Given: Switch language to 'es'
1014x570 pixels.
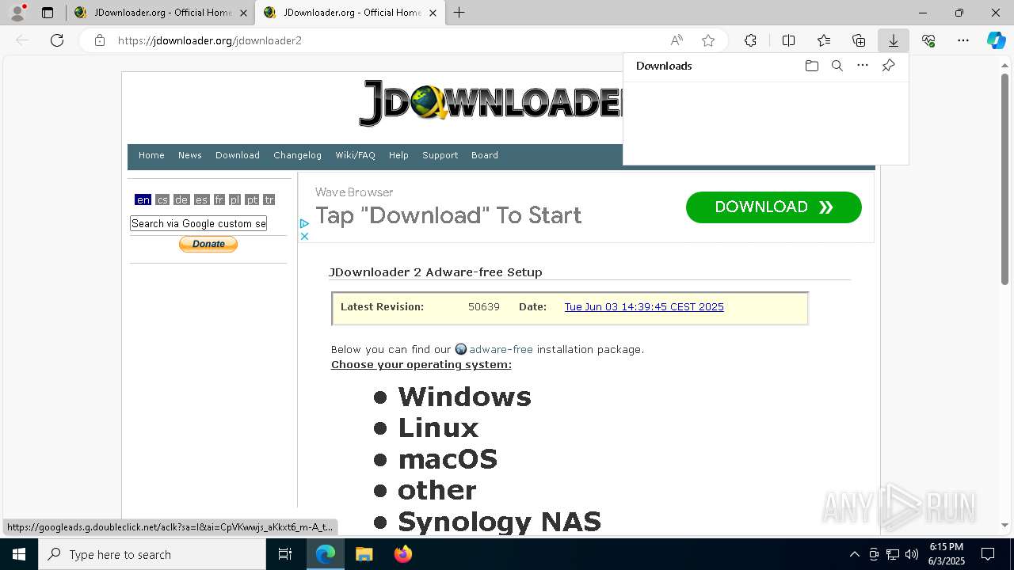Looking at the screenshot, I should 201,199.
